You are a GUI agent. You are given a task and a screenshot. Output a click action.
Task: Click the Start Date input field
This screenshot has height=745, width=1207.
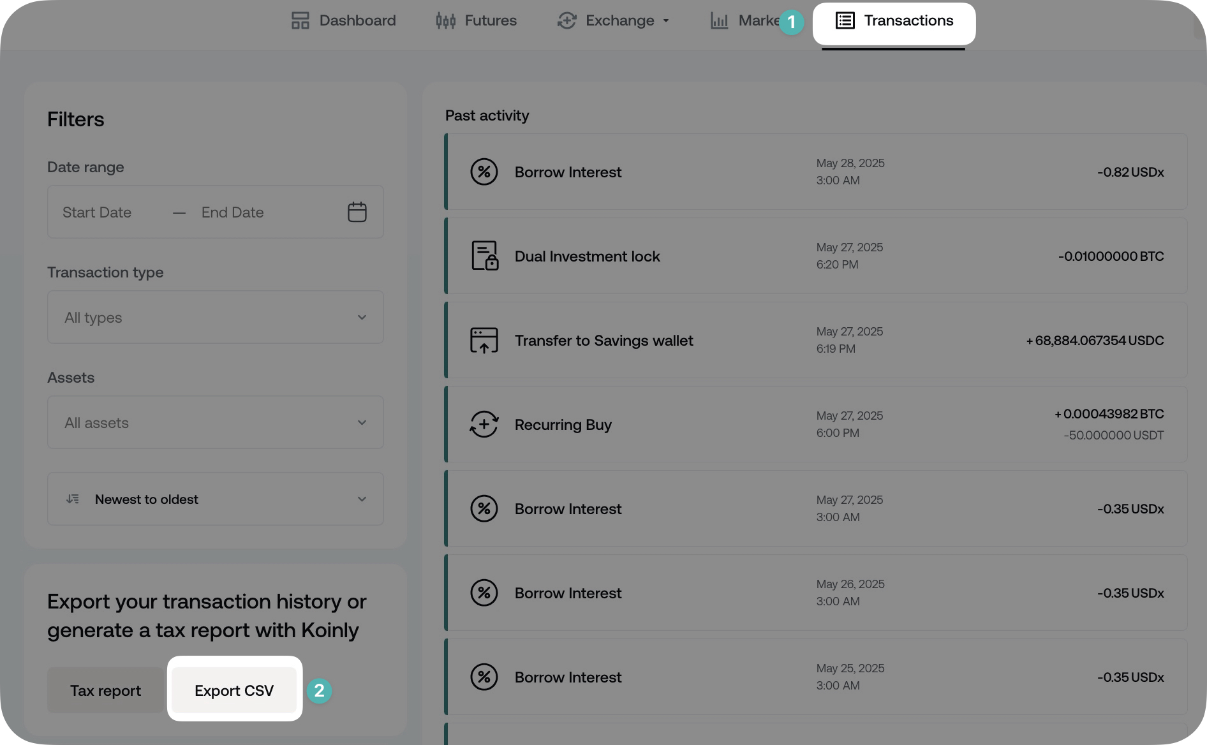pyautogui.click(x=97, y=212)
